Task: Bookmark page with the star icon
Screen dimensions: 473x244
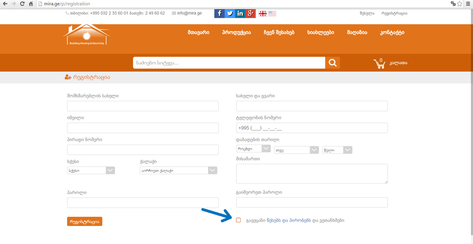Action: point(459,4)
